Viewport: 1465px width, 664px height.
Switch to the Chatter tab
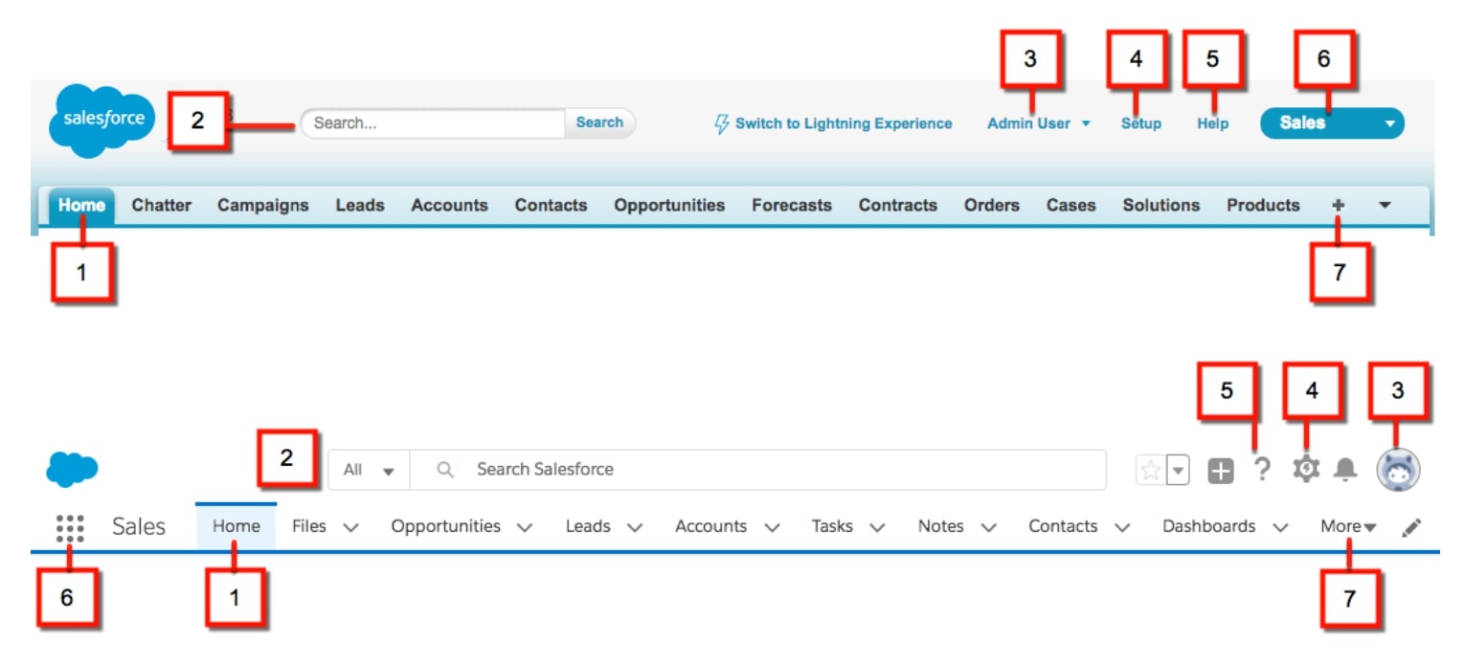tap(161, 205)
